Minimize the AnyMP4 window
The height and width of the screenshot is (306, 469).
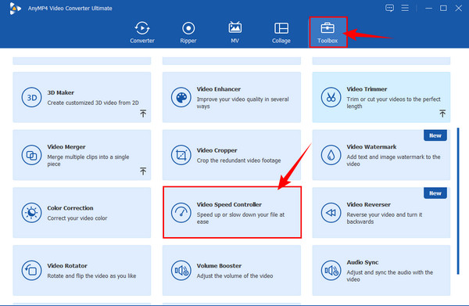[x=428, y=9]
